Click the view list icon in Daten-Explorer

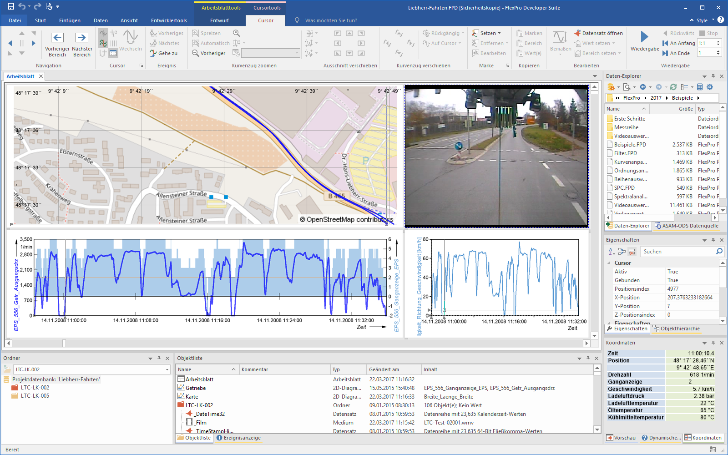pos(685,87)
